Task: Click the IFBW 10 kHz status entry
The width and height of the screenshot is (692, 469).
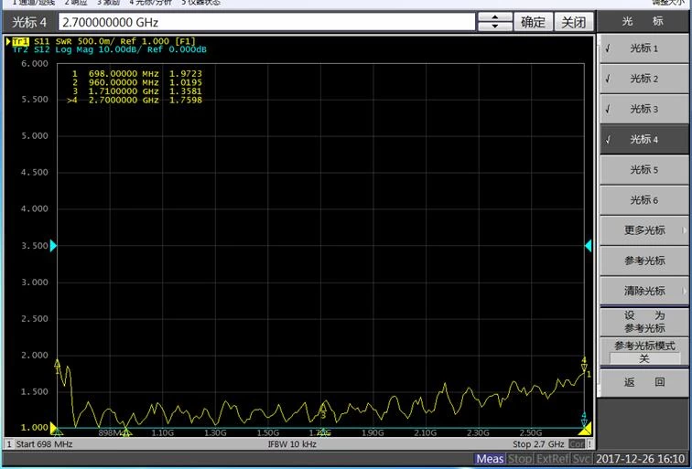Action: 292,444
